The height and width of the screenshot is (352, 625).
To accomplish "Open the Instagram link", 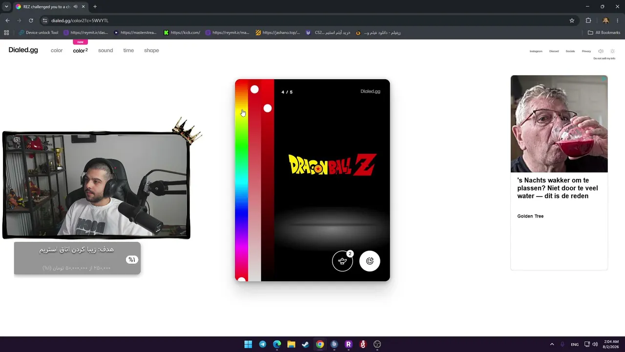I will click(x=536, y=51).
